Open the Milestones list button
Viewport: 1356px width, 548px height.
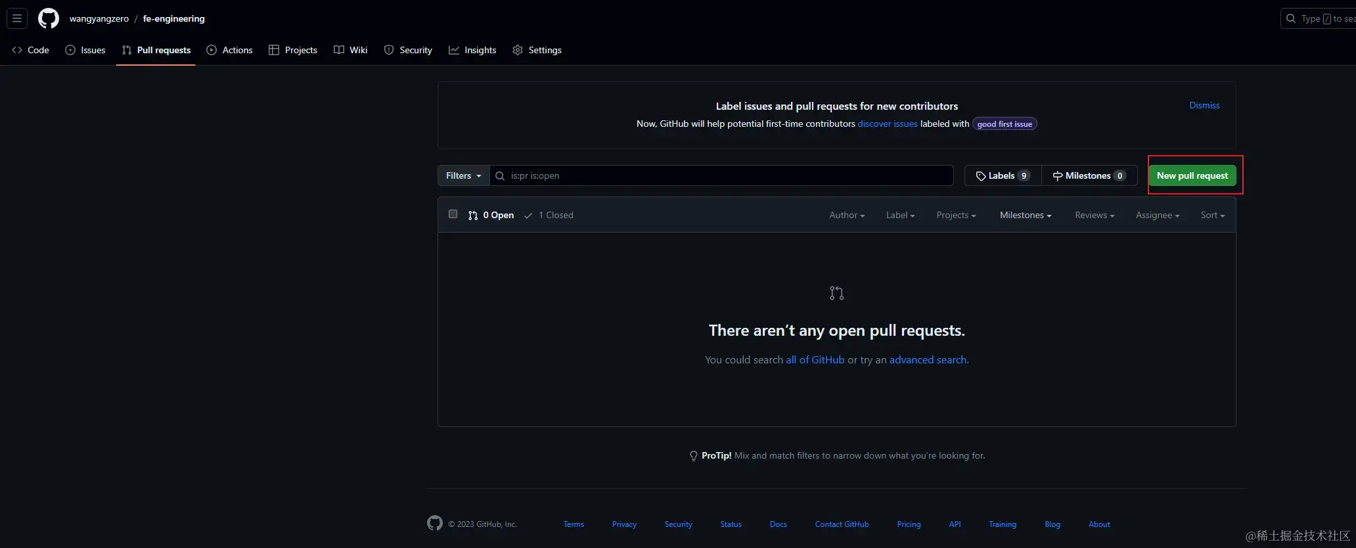pos(1089,175)
